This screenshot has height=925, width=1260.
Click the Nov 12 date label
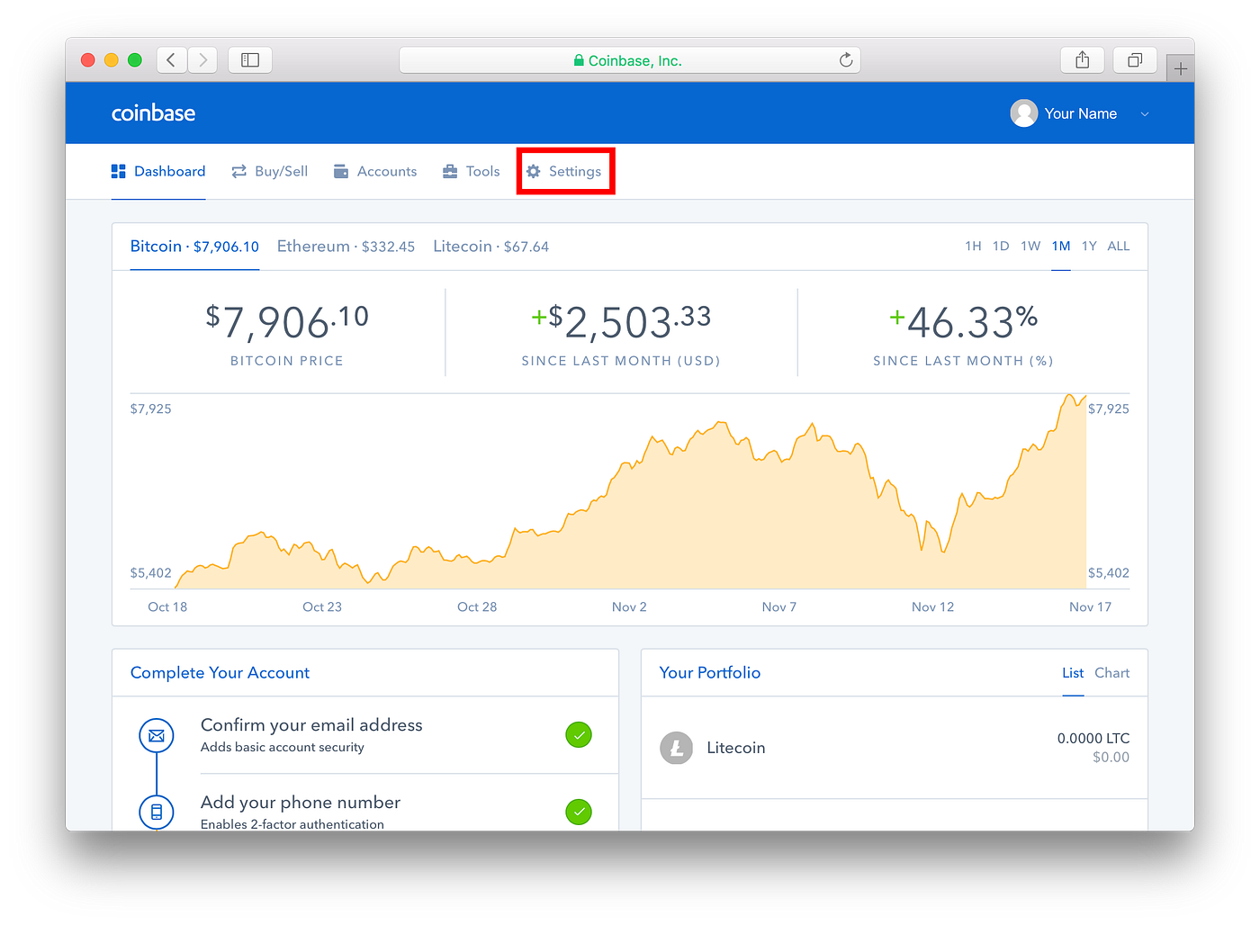(x=932, y=607)
